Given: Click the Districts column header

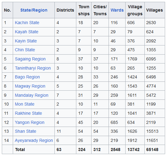Looking at the screenshot, I should (65, 10).
